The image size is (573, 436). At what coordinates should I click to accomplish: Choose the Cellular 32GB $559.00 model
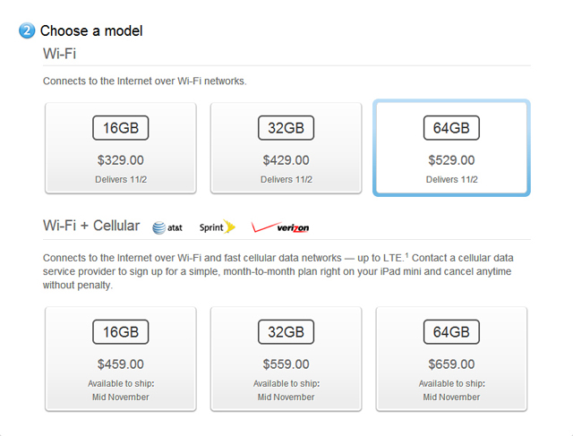pyautogui.click(x=286, y=359)
